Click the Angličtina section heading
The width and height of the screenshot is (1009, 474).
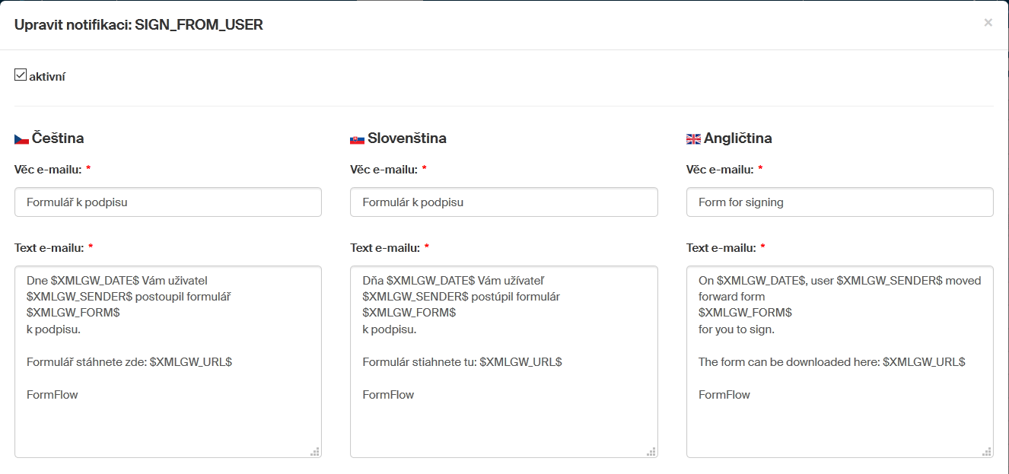point(737,138)
